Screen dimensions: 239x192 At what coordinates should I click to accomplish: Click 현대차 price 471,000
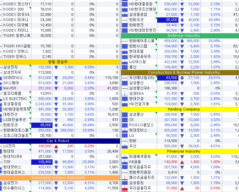point(45,152)
